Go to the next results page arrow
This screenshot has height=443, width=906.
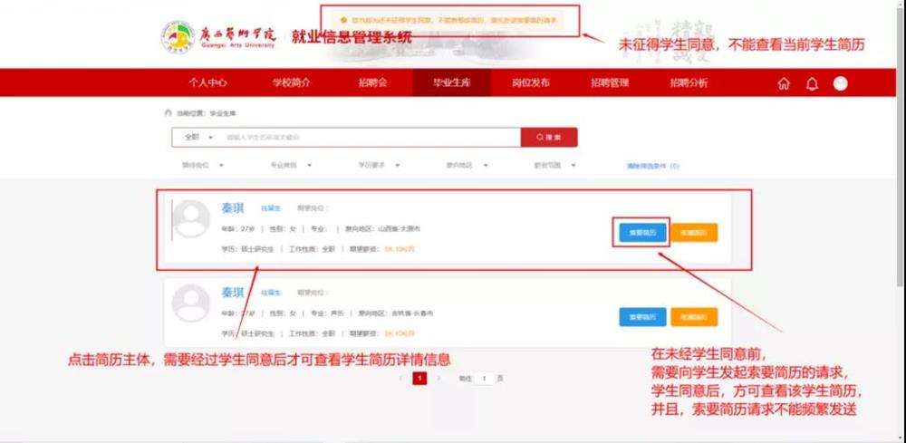(439, 378)
